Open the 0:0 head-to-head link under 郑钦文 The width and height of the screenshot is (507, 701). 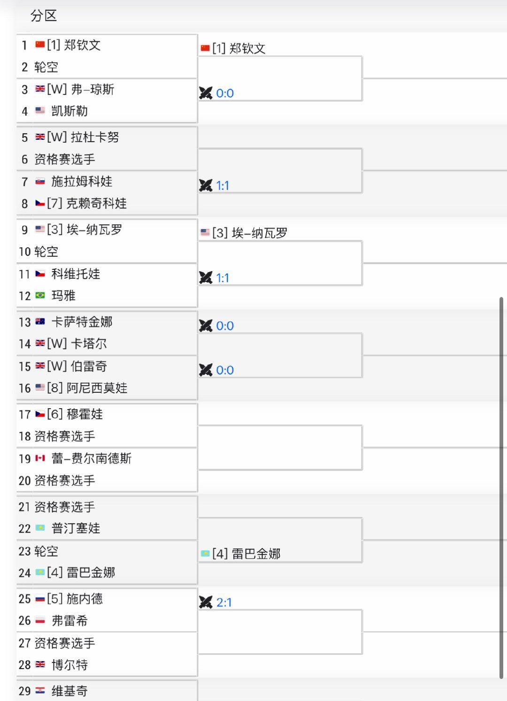(225, 93)
